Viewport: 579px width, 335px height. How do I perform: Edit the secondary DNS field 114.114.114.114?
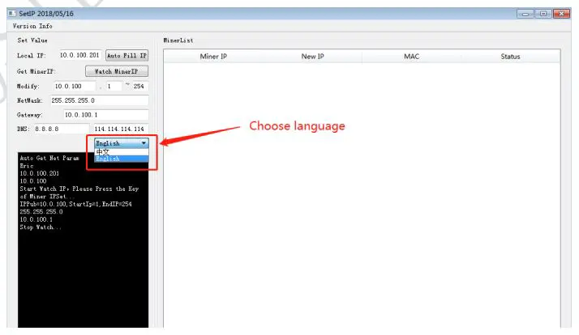pyautogui.click(x=121, y=129)
